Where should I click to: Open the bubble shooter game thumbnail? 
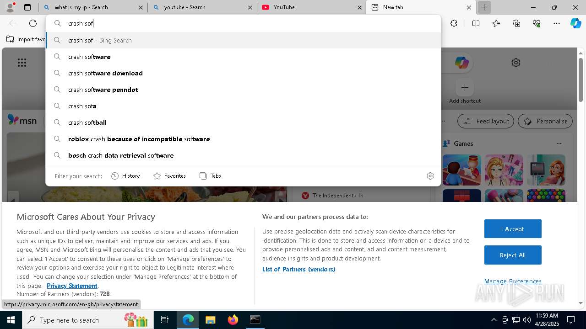pyautogui.click(x=546, y=196)
